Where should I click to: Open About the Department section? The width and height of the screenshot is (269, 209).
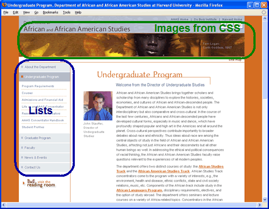[45, 67]
